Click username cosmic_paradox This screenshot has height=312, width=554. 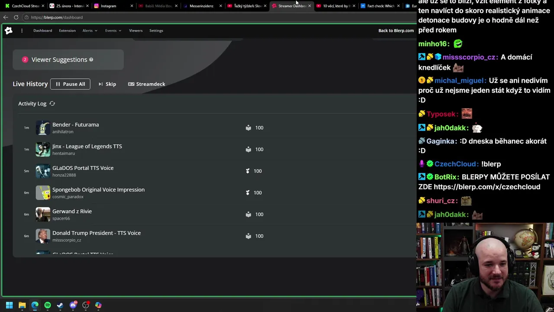(x=68, y=197)
